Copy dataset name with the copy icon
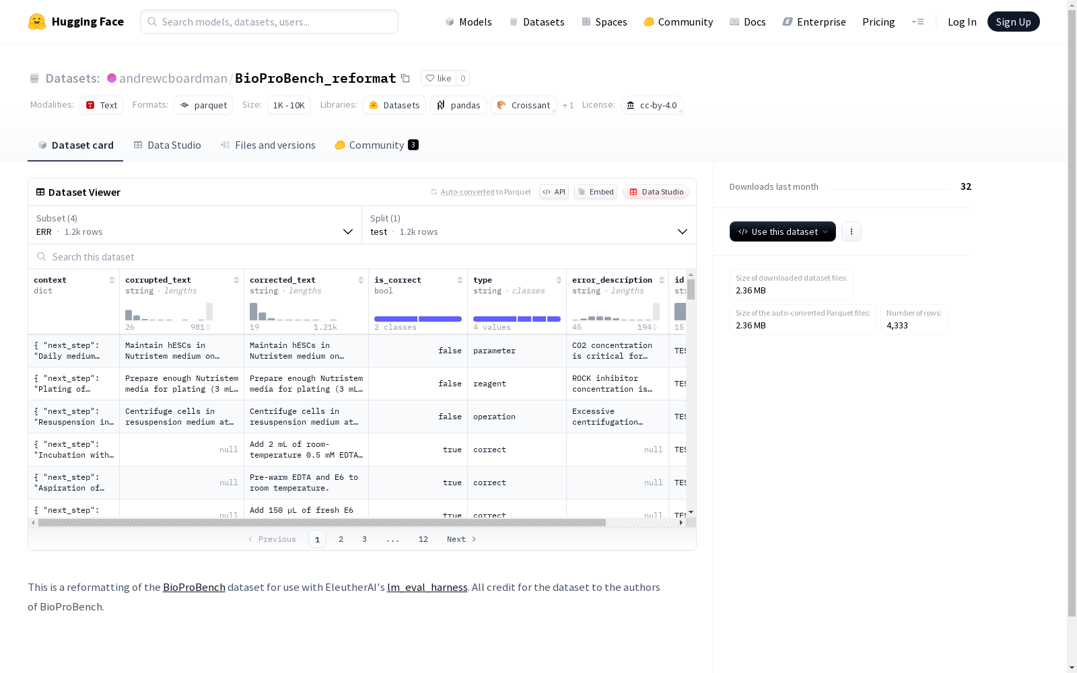Image resolution: width=1077 pixels, height=673 pixels. click(x=405, y=78)
